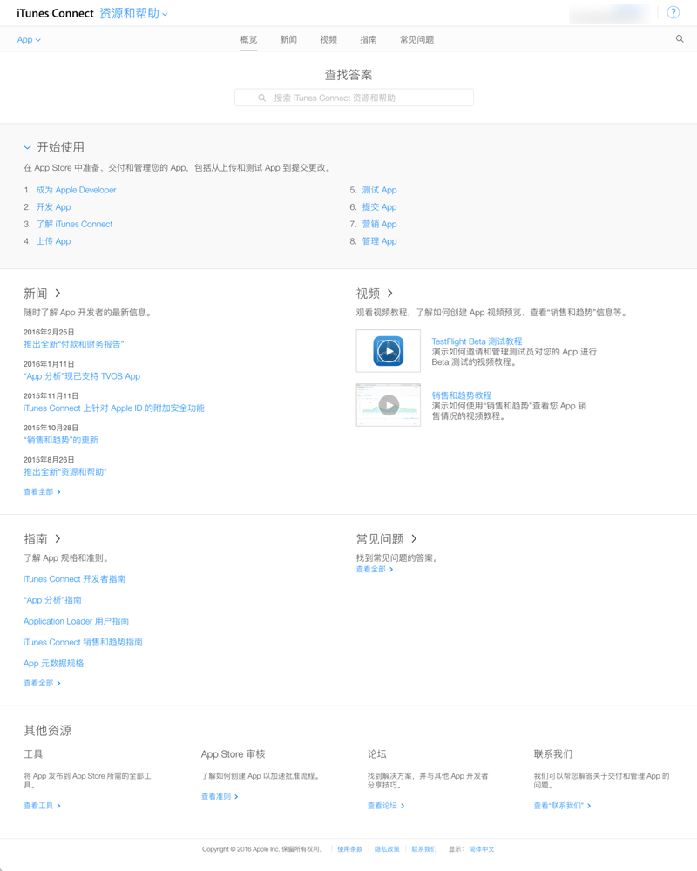Click the 查看"联系我们" link
The height and width of the screenshot is (871, 697).
click(x=562, y=806)
